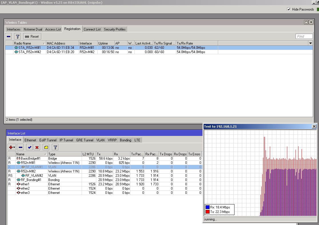This screenshot has width=319, height=225.
Task: Open the Wireless Tables filter funnel
Action: (17, 36)
